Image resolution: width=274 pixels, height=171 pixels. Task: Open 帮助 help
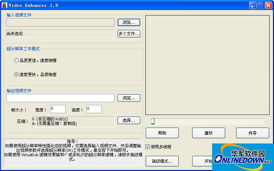pos(162,133)
